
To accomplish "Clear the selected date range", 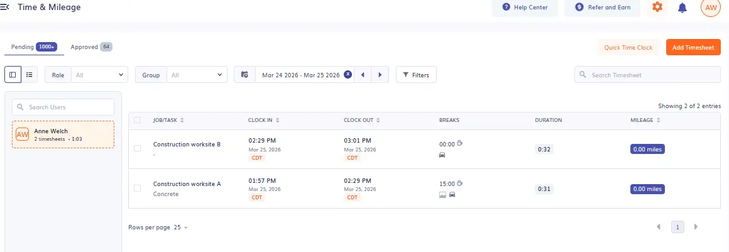I will (348, 74).
